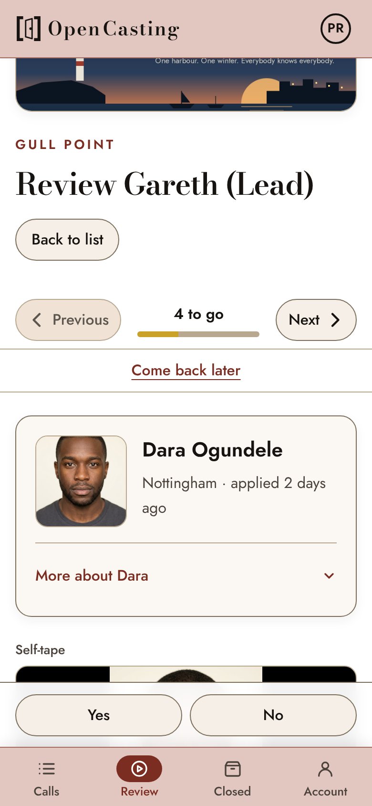This screenshot has width=372, height=806.
Task: Mark applicant as No
Action: point(273,715)
